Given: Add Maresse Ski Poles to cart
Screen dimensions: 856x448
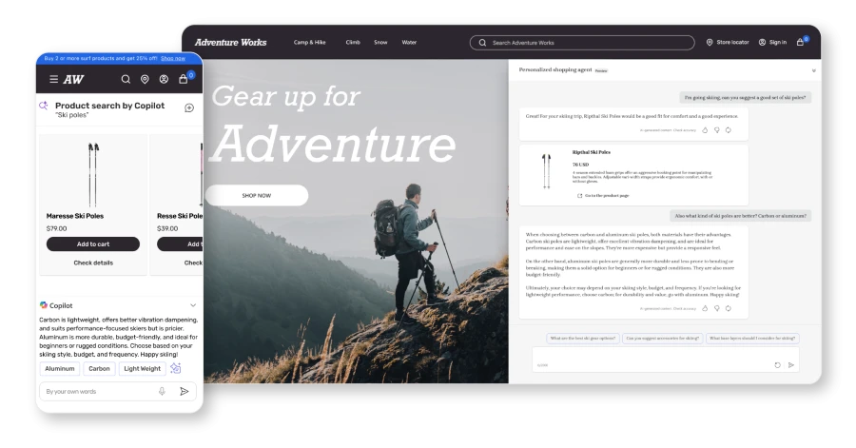Looking at the screenshot, I should [92, 244].
